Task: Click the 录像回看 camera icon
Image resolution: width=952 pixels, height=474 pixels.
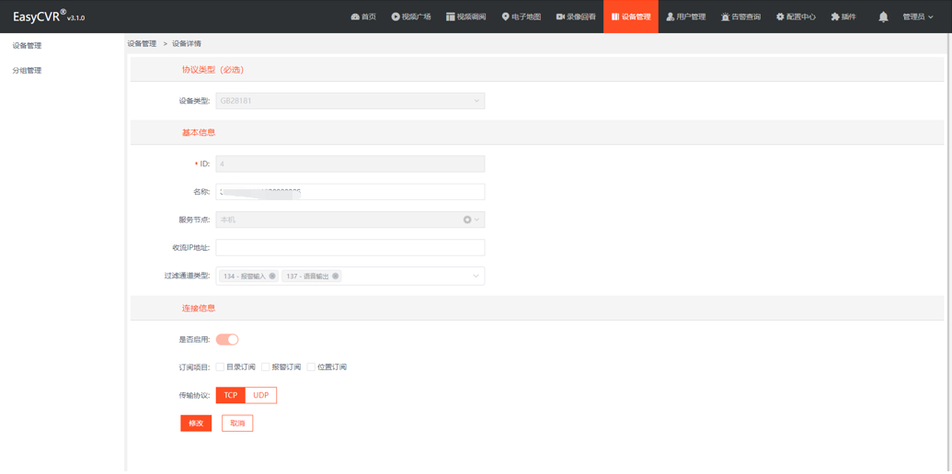Action: click(560, 17)
